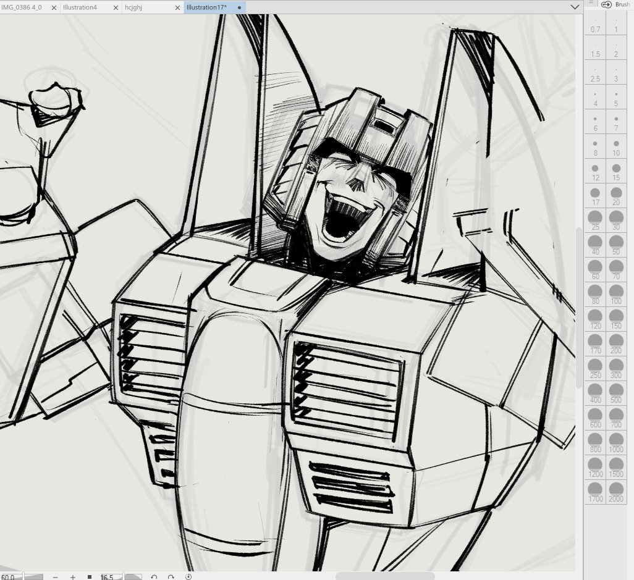Close the hcjghj tab

pos(177,7)
